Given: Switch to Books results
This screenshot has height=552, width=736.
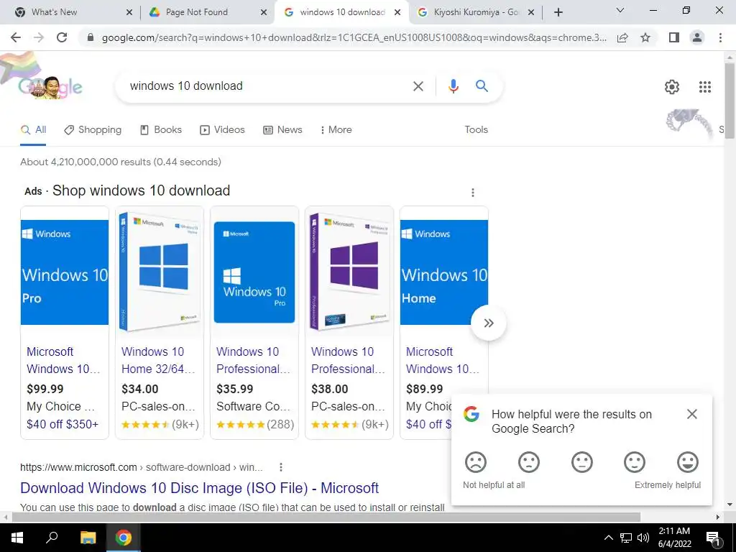Looking at the screenshot, I should [161, 129].
